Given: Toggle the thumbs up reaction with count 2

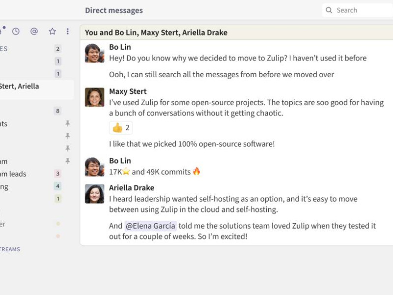Looking at the screenshot, I should (x=121, y=128).
